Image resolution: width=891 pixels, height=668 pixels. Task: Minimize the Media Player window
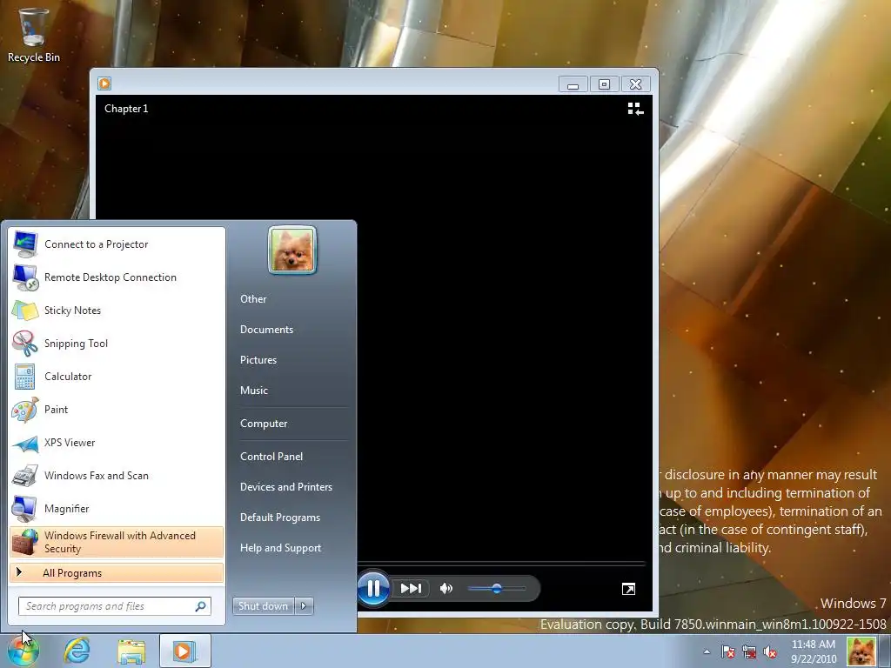pos(573,84)
